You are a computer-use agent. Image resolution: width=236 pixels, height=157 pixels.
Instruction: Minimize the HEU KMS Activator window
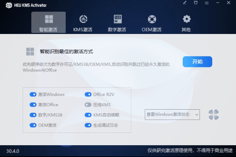(x=218, y=3)
